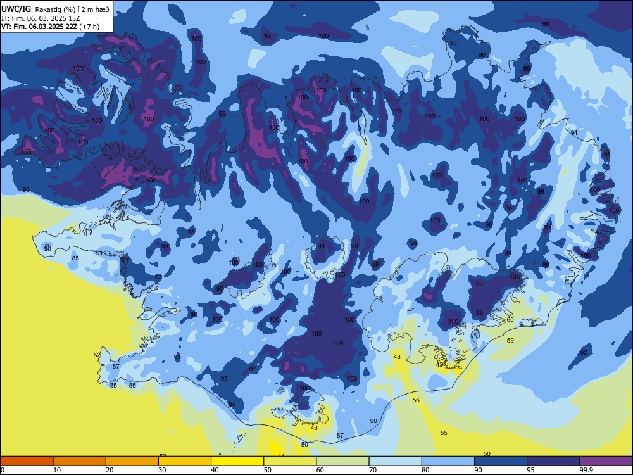633x475 pixels.
Task: Pick the pale yellow 50–60 legend swatch
Action: point(290,461)
